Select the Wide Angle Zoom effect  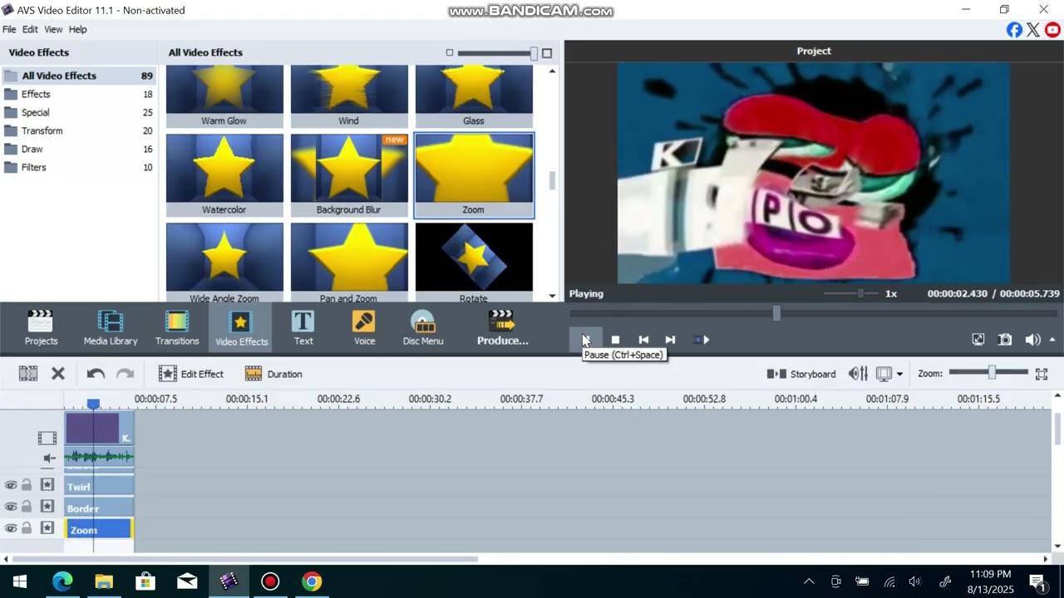(x=224, y=262)
